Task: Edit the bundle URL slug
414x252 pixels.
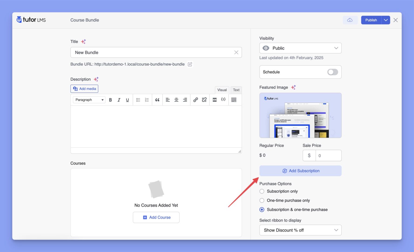Action: click(190, 64)
